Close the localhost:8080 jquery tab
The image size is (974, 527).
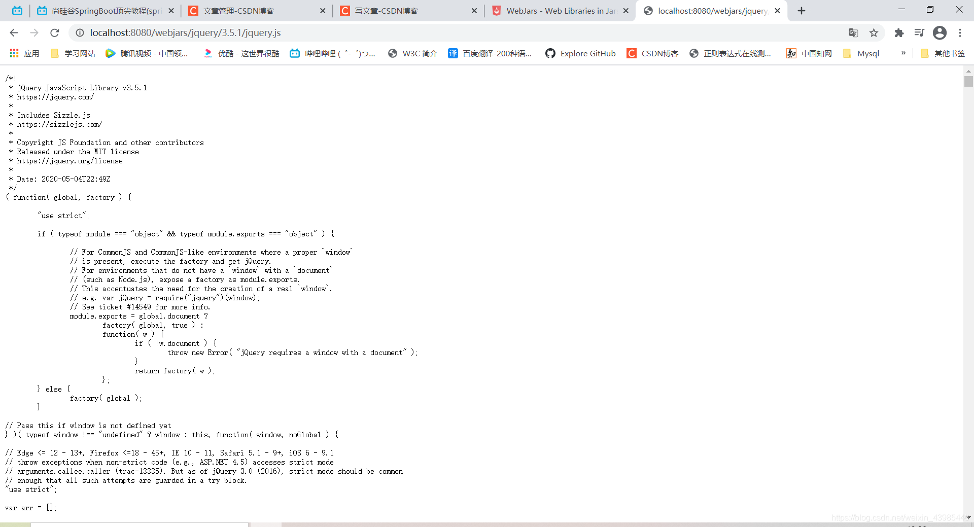[777, 11]
